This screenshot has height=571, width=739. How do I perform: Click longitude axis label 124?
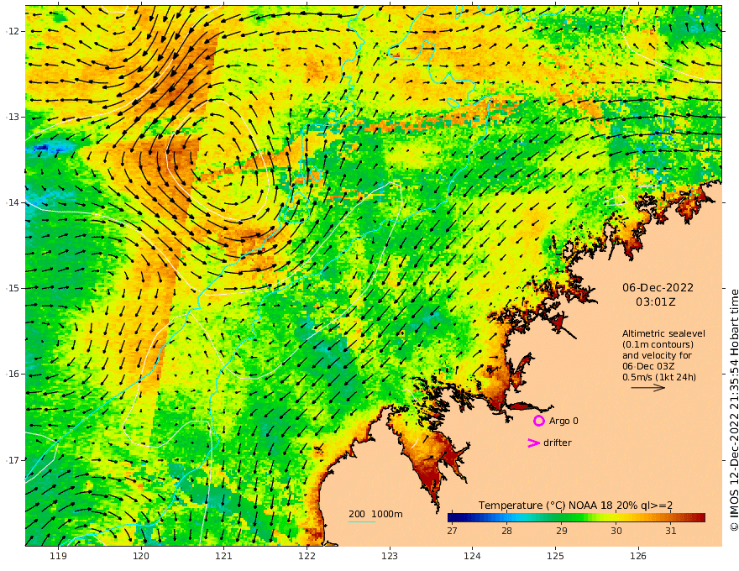click(472, 556)
